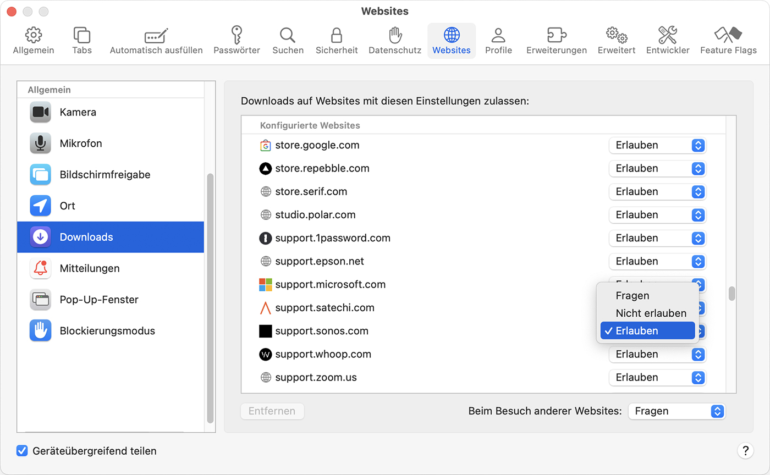
Task: Open the Profile person preferences
Action: tap(498, 41)
